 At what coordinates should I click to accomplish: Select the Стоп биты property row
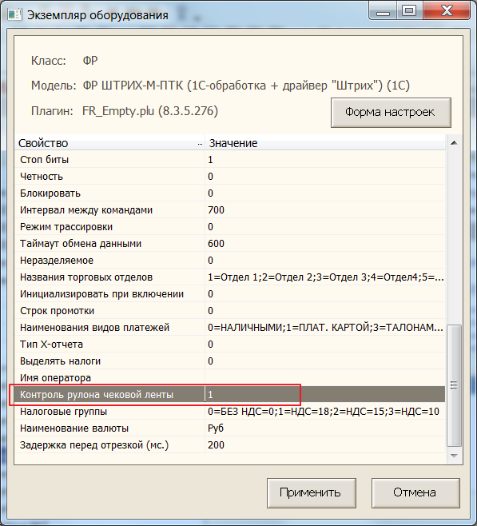pos(230,159)
